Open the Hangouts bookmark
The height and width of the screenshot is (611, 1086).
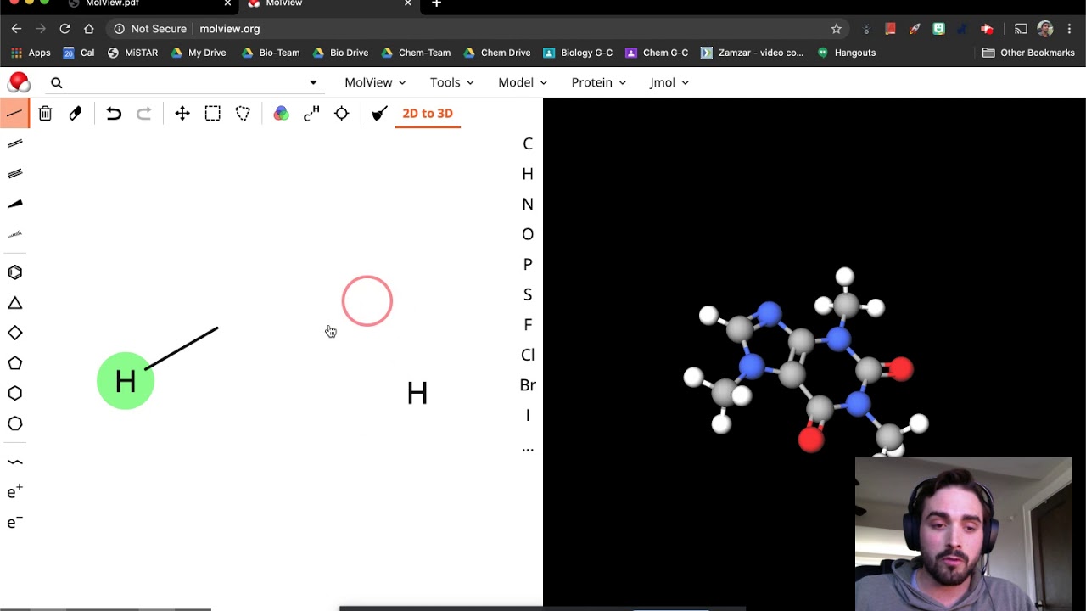(x=846, y=53)
